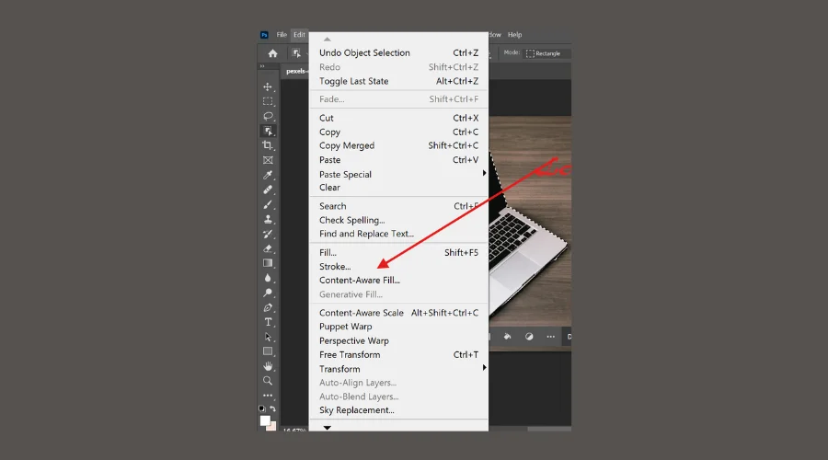This screenshot has height=460, width=828.
Task: Click the paint bucket icon in contextual bar
Action: (507, 337)
